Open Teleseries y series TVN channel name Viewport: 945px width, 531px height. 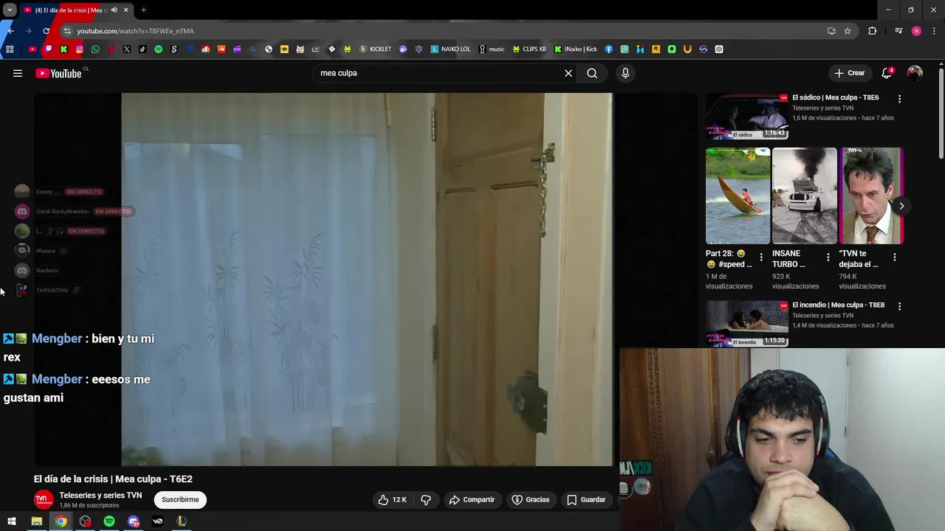pos(100,495)
